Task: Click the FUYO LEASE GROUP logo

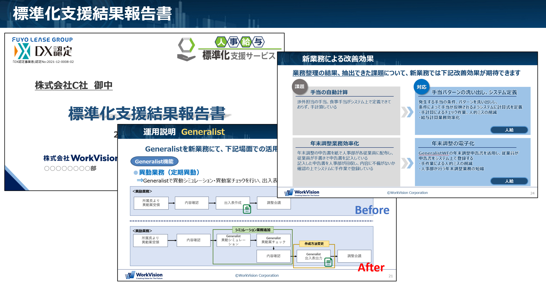Action: [x=42, y=40]
